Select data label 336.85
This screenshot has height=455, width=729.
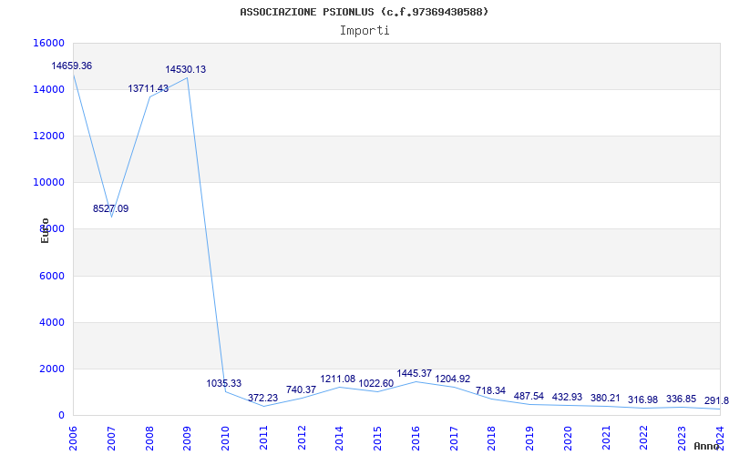coord(681,399)
